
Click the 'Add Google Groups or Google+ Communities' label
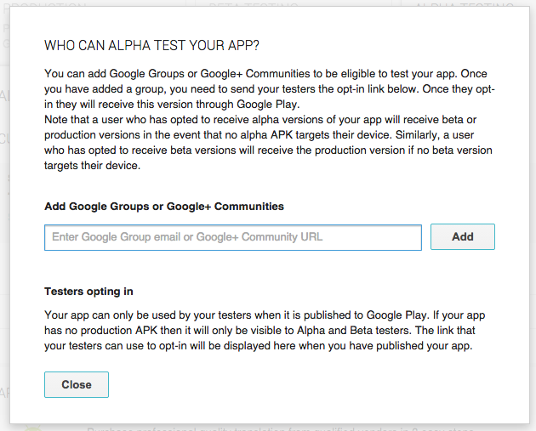tap(164, 207)
